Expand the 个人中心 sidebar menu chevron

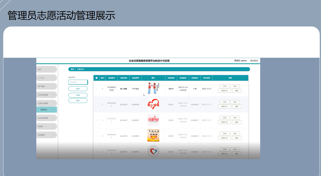point(54,78)
